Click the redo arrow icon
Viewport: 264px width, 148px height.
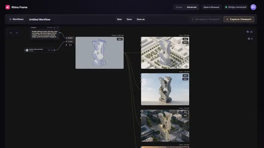[17, 33]
